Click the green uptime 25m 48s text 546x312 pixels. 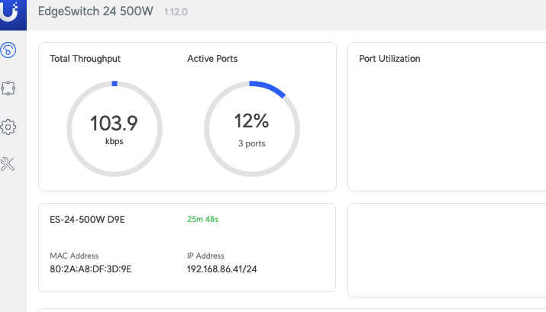click(x=203, y=220)
